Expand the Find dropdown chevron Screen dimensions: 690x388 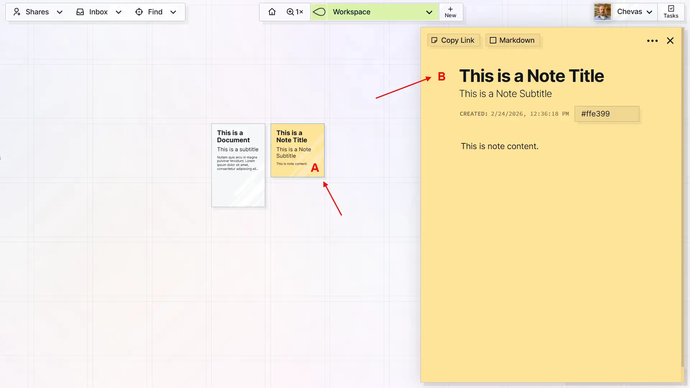(173, 12)
